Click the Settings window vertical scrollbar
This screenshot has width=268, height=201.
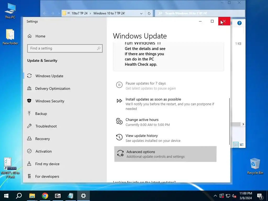coord(229,121)
